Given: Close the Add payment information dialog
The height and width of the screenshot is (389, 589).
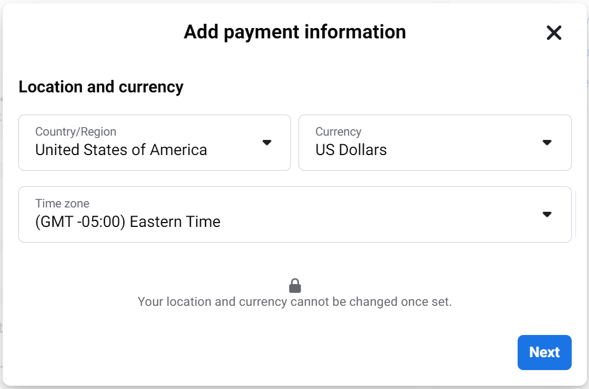Looking at the screenshot, I should tap(554, 32).
